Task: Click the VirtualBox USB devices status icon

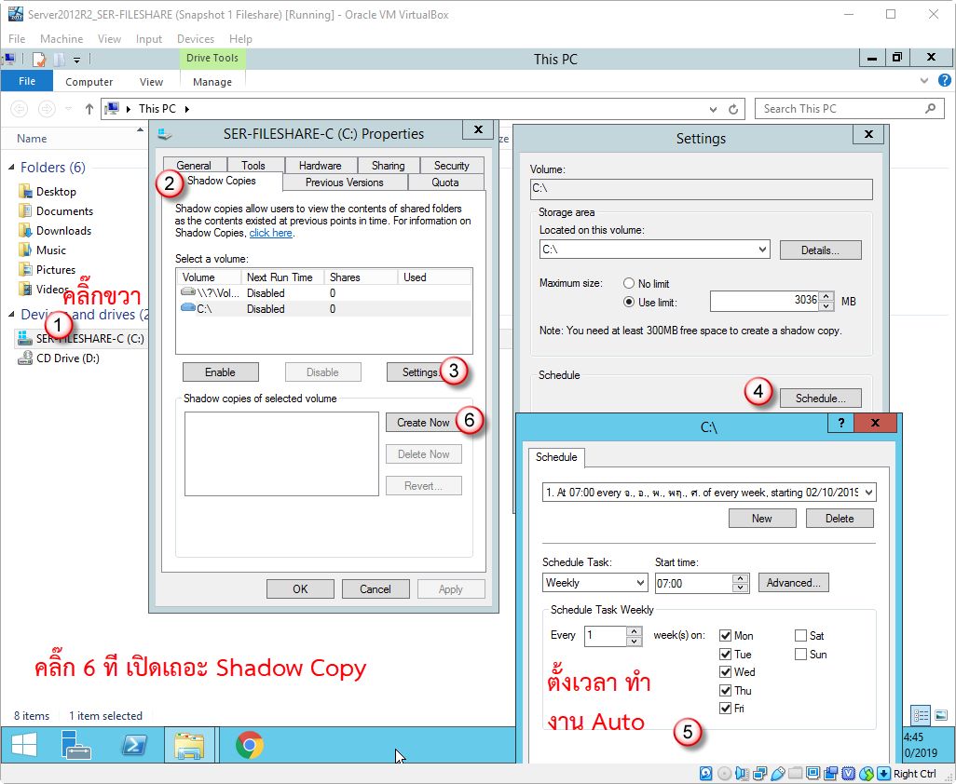Action: (778, 774)
